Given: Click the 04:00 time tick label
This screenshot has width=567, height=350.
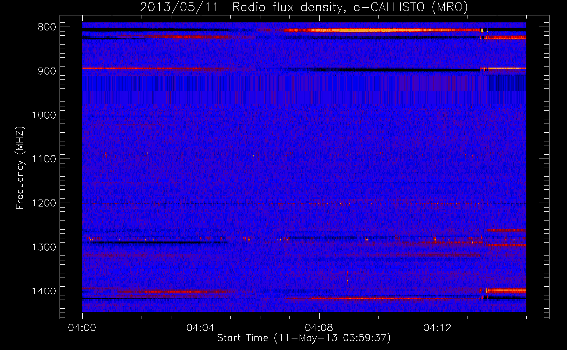Looking at the screenshot, I should (82, 328).
